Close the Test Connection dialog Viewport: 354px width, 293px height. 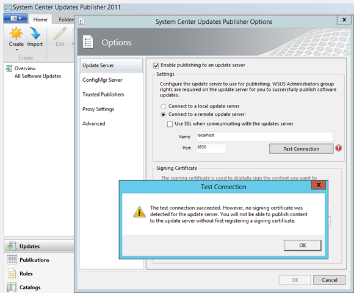pos(319,185)
